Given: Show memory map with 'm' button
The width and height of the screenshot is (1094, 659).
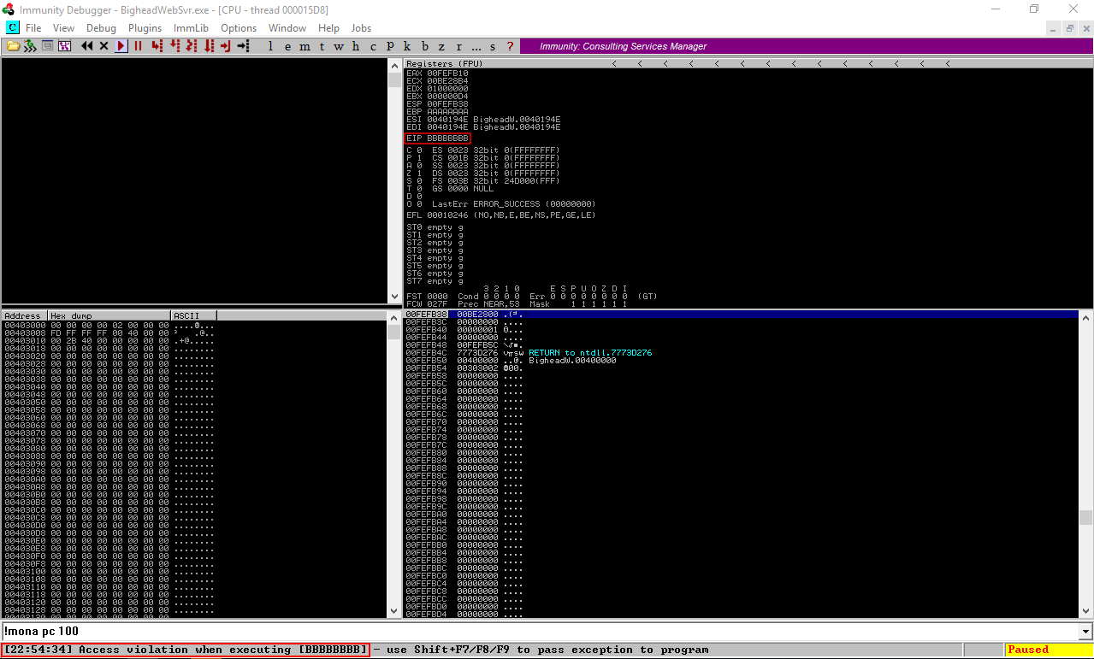Looking at the screenshot, I should coord(305,46).
